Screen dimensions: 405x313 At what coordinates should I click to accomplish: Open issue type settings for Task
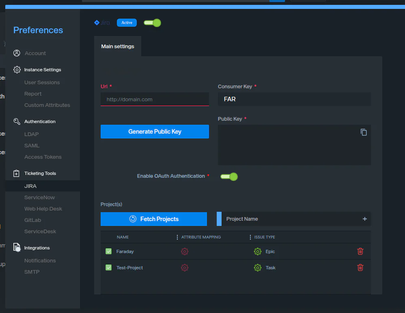click(257, 268)
